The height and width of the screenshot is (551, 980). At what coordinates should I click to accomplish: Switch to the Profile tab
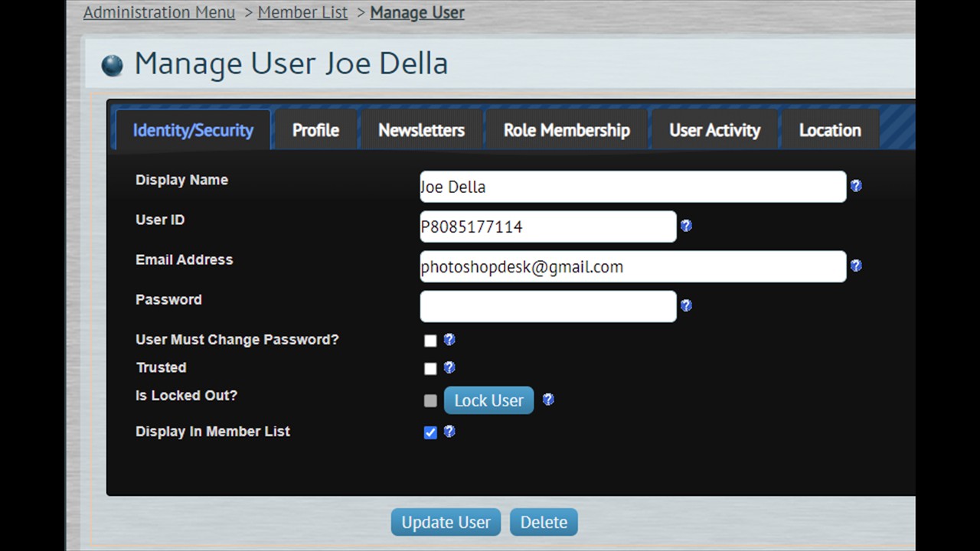[x=315, y=130]
